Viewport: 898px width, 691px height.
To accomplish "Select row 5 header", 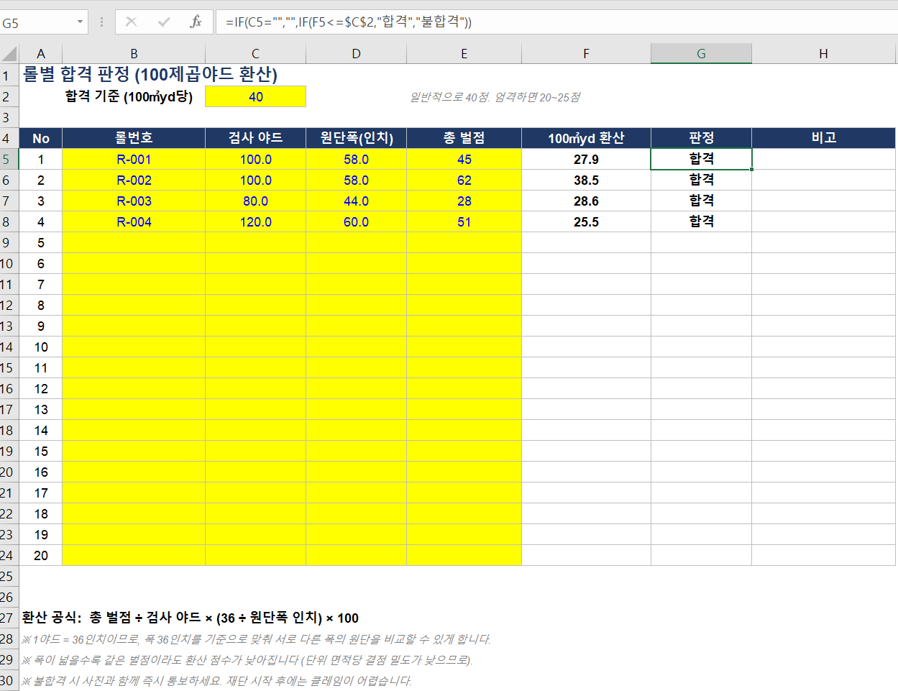I will [x=9, y=160].
